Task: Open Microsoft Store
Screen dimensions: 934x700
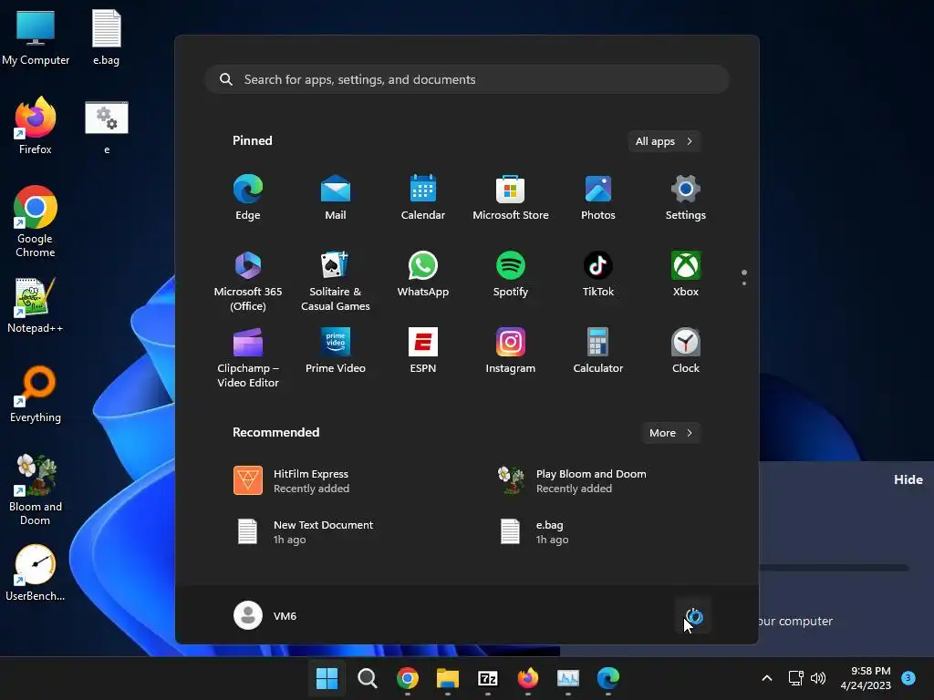Action: click(x=511, y=198)
